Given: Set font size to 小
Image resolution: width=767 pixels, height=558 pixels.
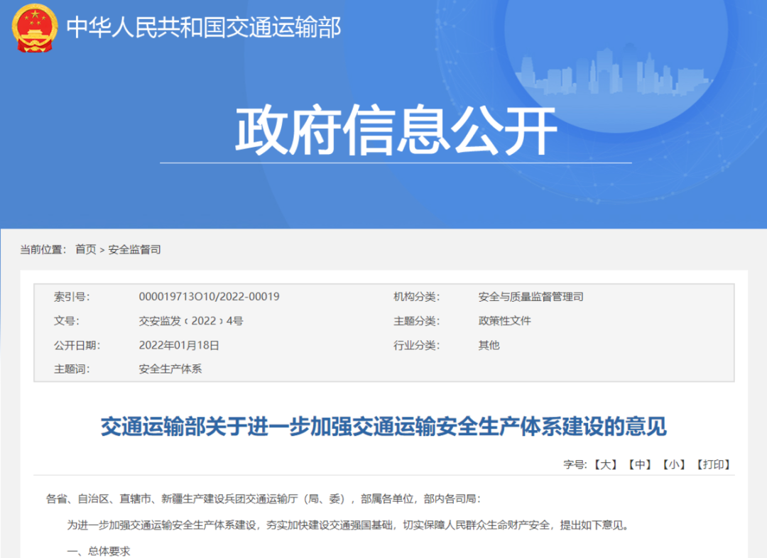Looking at the screenshot, I should (x=673, y=464).
